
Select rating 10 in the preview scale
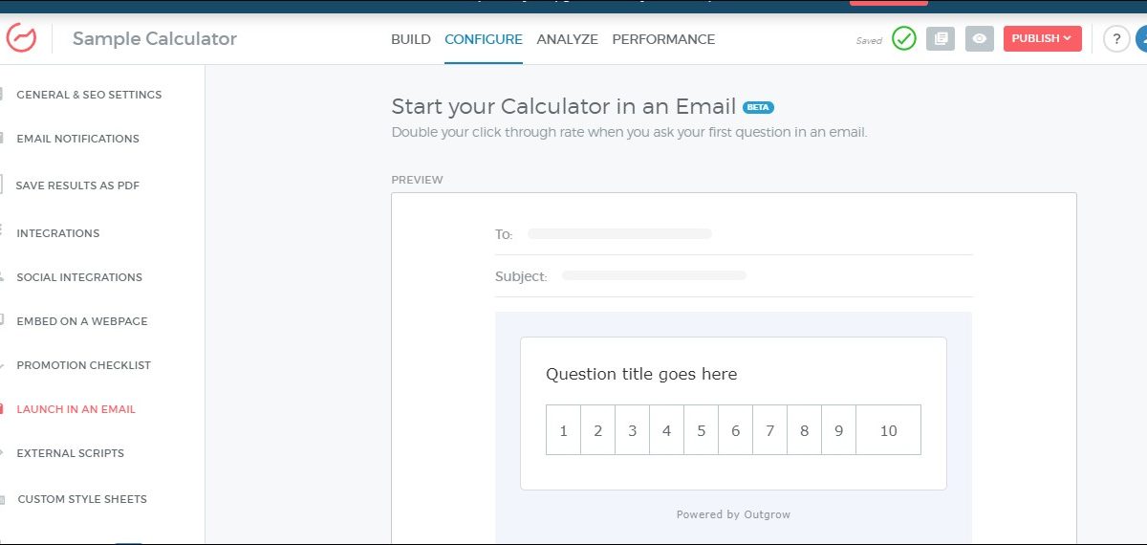coord(888,430)
